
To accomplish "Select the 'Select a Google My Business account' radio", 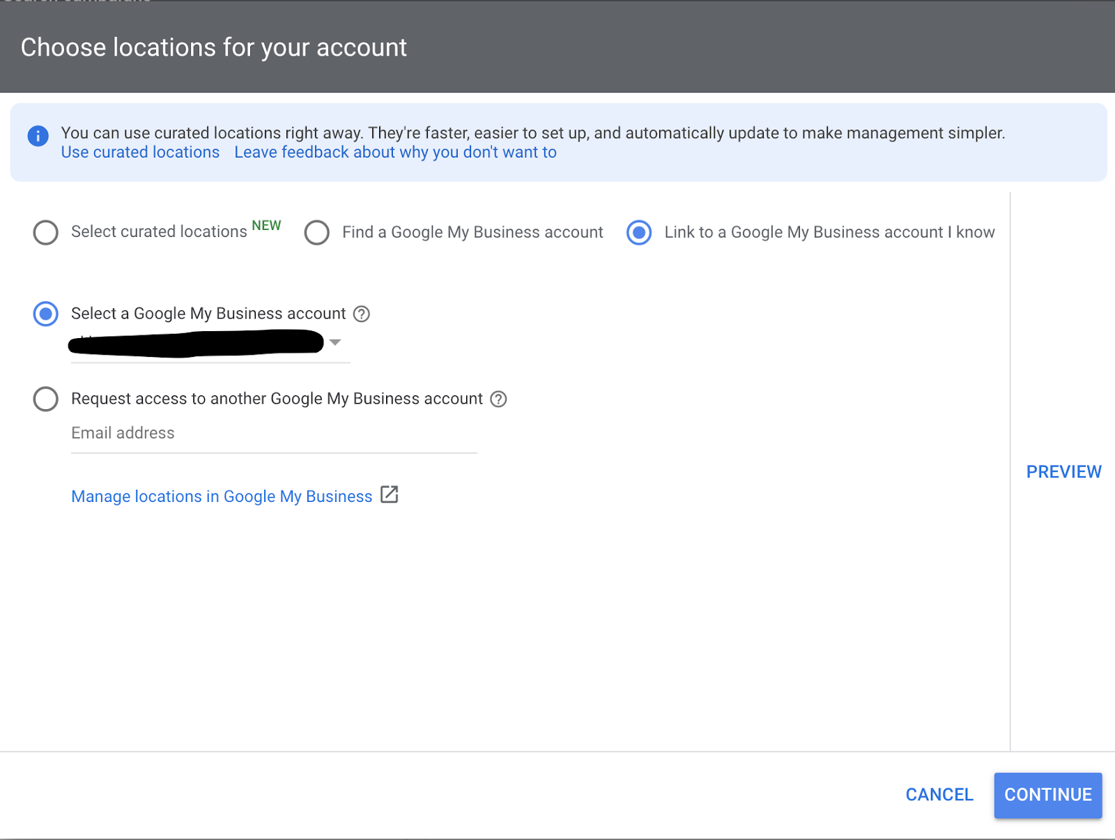I will pos(46,314).
